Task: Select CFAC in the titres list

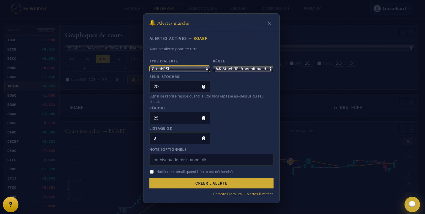Action: [31, 151]
